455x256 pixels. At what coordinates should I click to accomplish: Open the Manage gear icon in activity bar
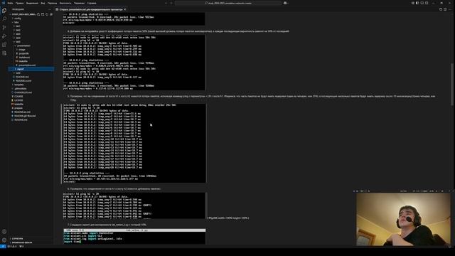pos(4,240)
